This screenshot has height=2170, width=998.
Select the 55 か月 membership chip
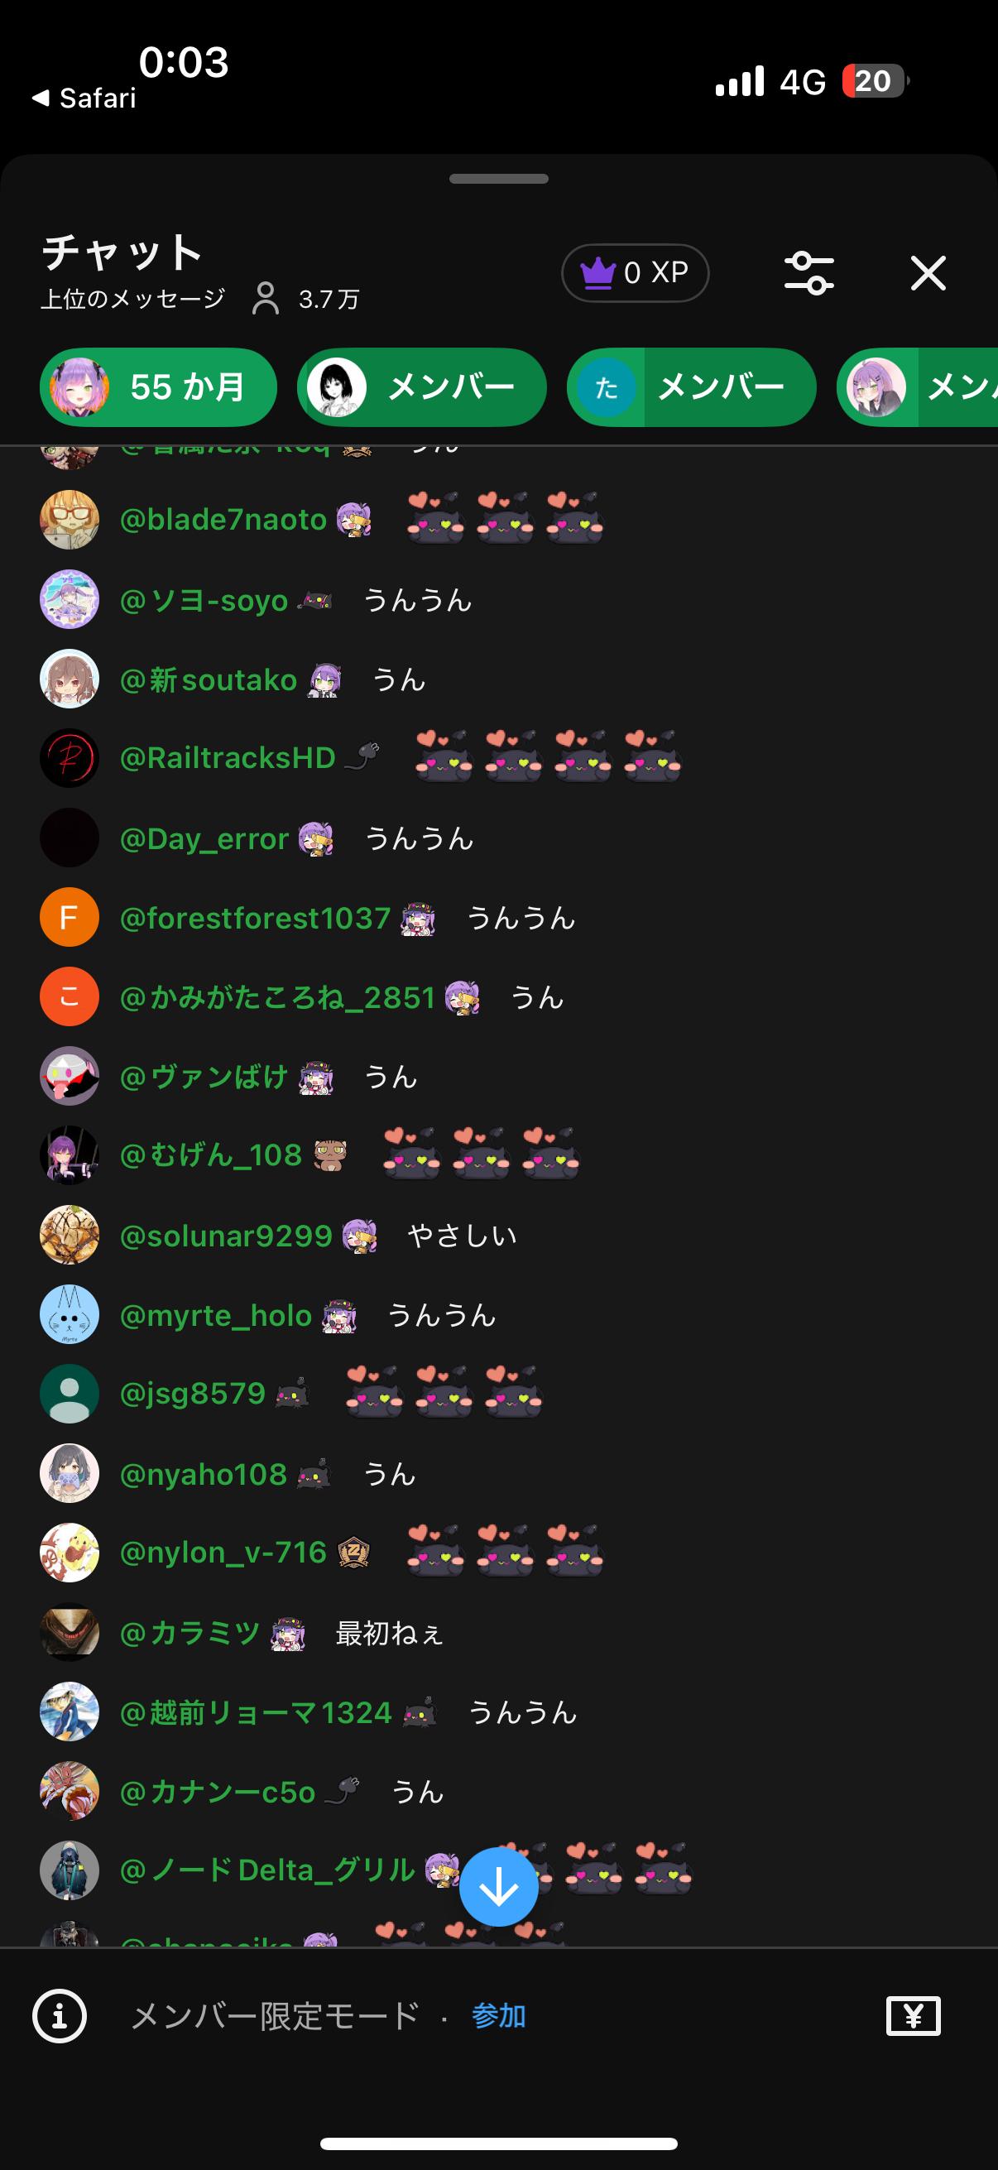click(x=158, y=387)
